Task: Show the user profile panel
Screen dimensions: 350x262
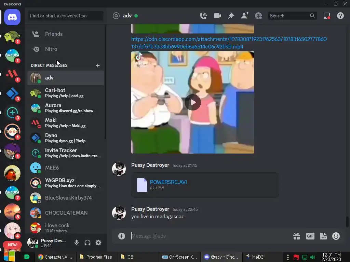Action: click(x=258, y=16)
